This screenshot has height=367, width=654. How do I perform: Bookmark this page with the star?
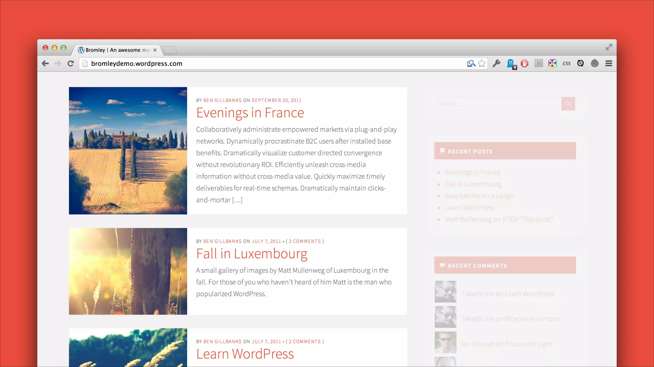pyautogui.click(x=482, y=63)
